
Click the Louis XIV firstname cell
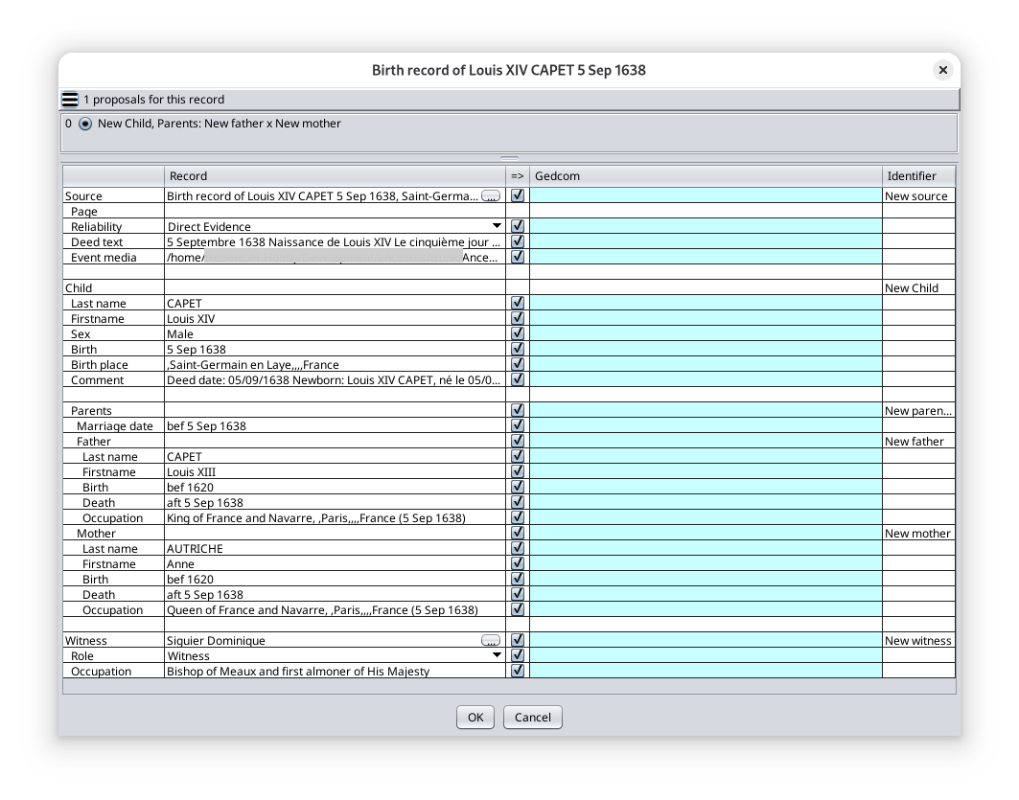[335, 319]
